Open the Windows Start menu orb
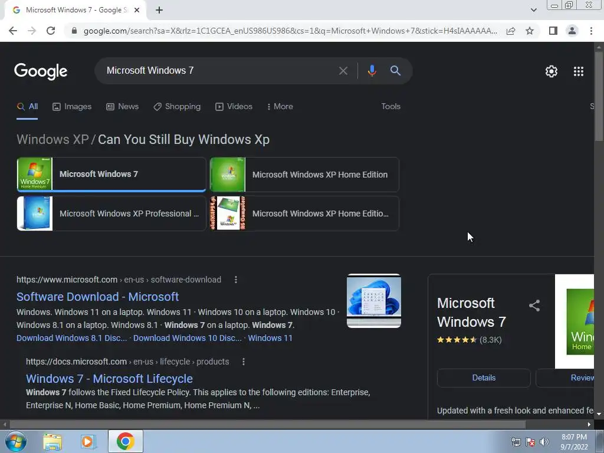 coord(16,441)
